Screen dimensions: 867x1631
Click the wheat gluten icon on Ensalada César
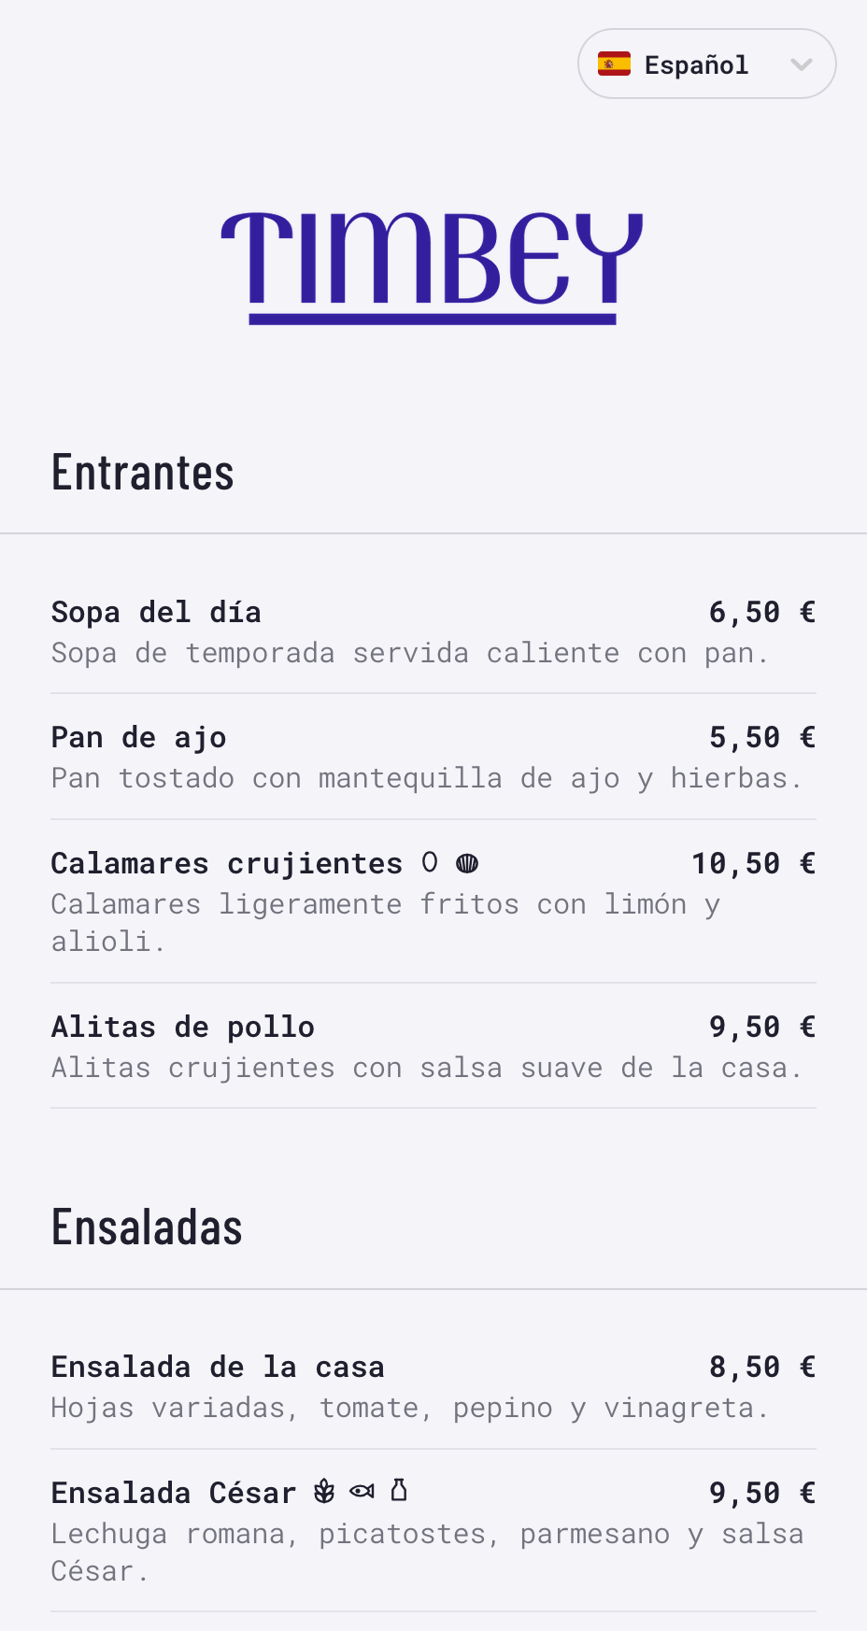[x=324, y=1492]
